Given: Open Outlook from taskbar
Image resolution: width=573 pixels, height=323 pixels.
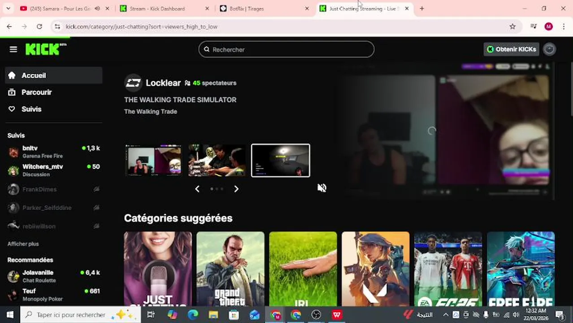Looking at the screenshot, I should (x=254, y=315).
